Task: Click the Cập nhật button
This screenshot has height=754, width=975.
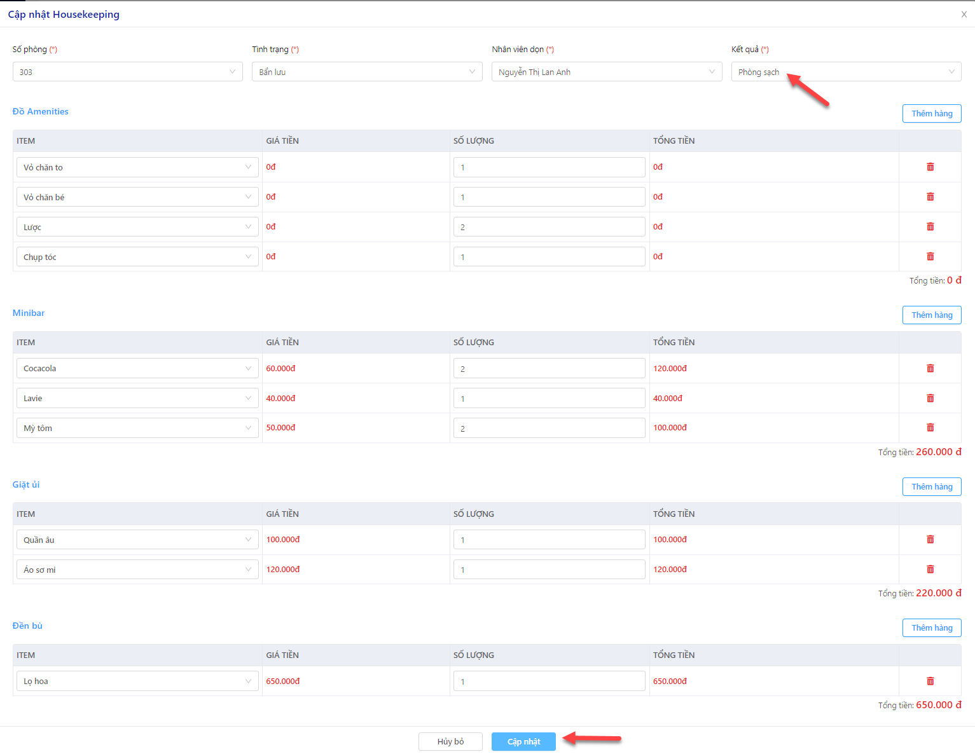Action: [523, 741]
